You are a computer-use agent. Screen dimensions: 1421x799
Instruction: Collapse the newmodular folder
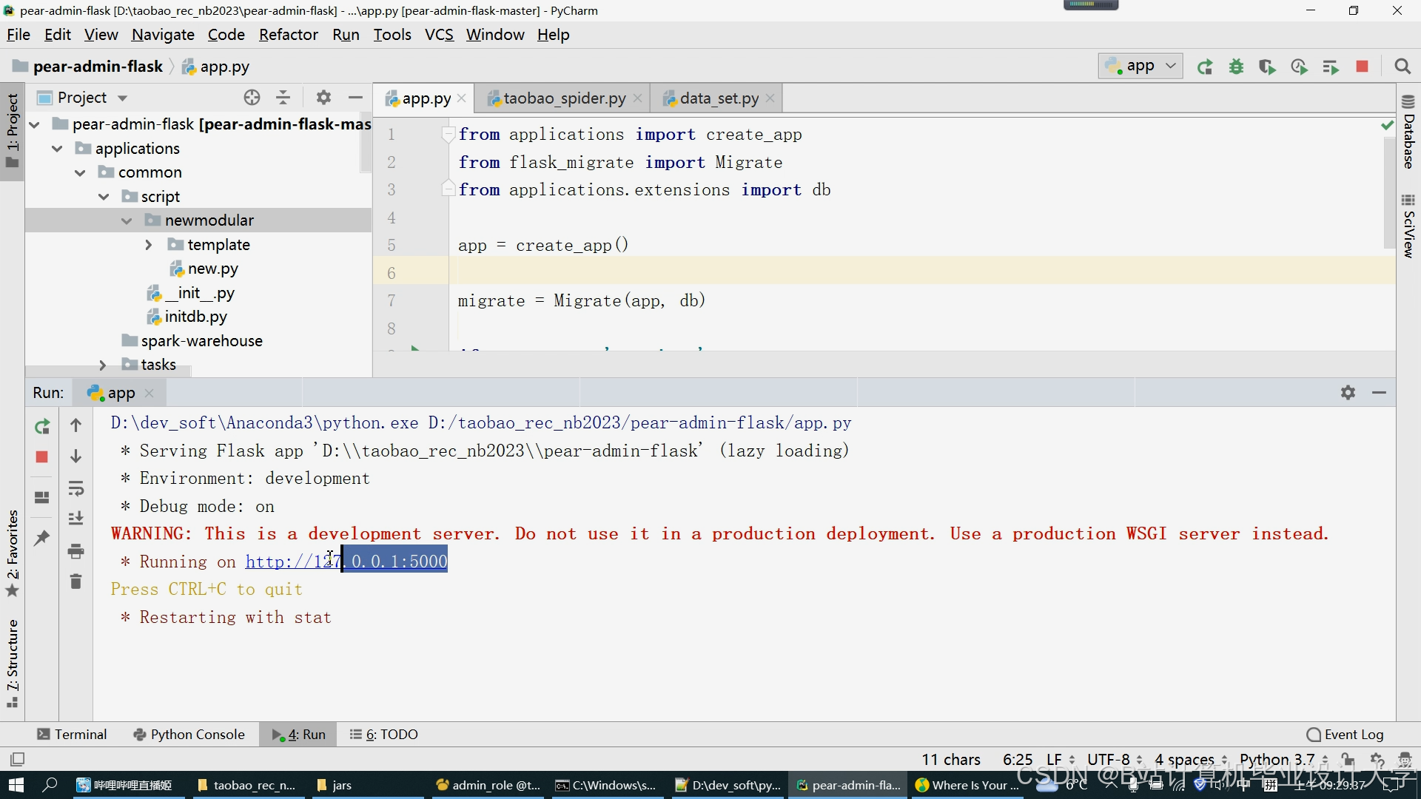[127, 220]
